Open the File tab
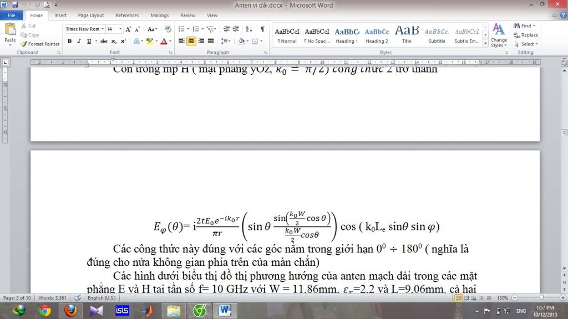 [12, 15]
